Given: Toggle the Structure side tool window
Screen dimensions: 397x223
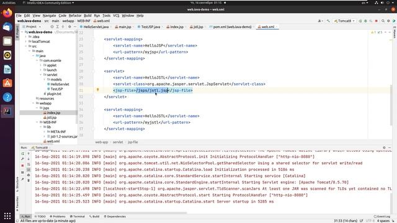Looking at the screenshot, I should coord(17,185).
